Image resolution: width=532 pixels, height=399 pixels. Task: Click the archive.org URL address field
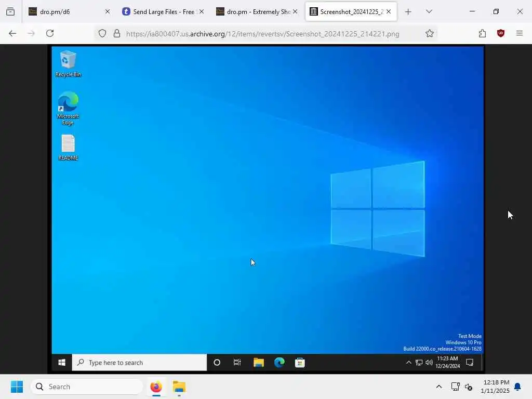tap(262, 34)
